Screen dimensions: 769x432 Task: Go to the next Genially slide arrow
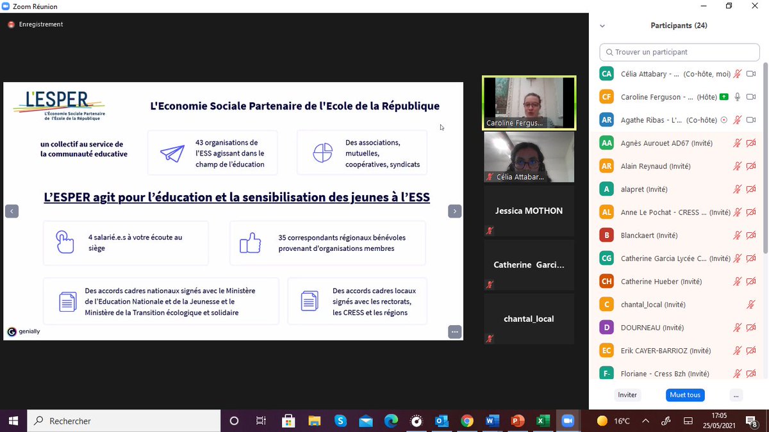[x=454, y=211]
